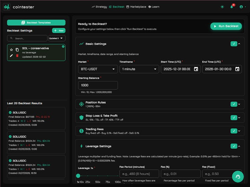Click the copy icon for SOL - conservative
The width and height of the screenshot is (250, 187).
(x=17, y=50)
